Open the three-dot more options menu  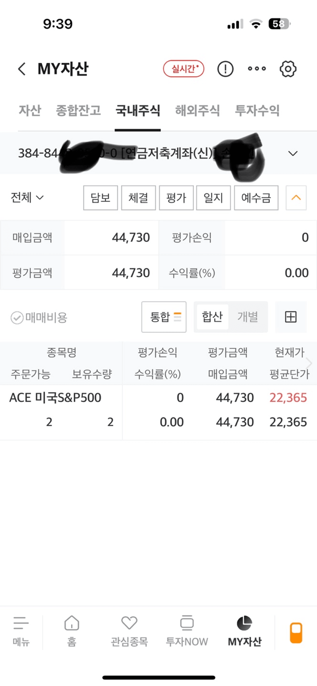(x=257, y=69)
